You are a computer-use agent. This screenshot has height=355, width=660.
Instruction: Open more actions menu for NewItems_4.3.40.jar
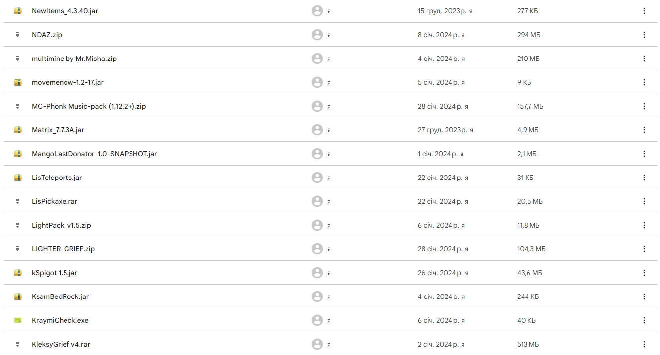click(x=644, y=11)
